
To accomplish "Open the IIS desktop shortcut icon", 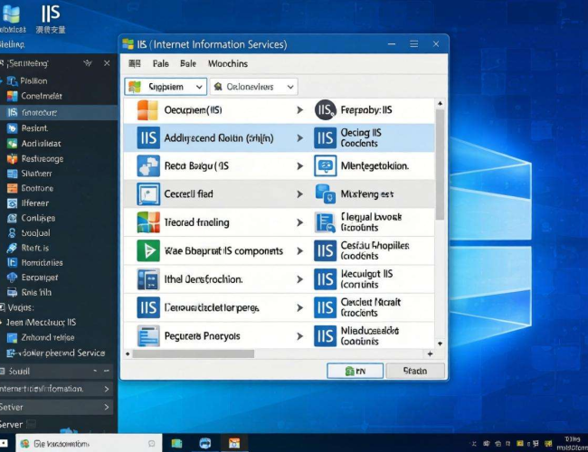I will 51,19.
